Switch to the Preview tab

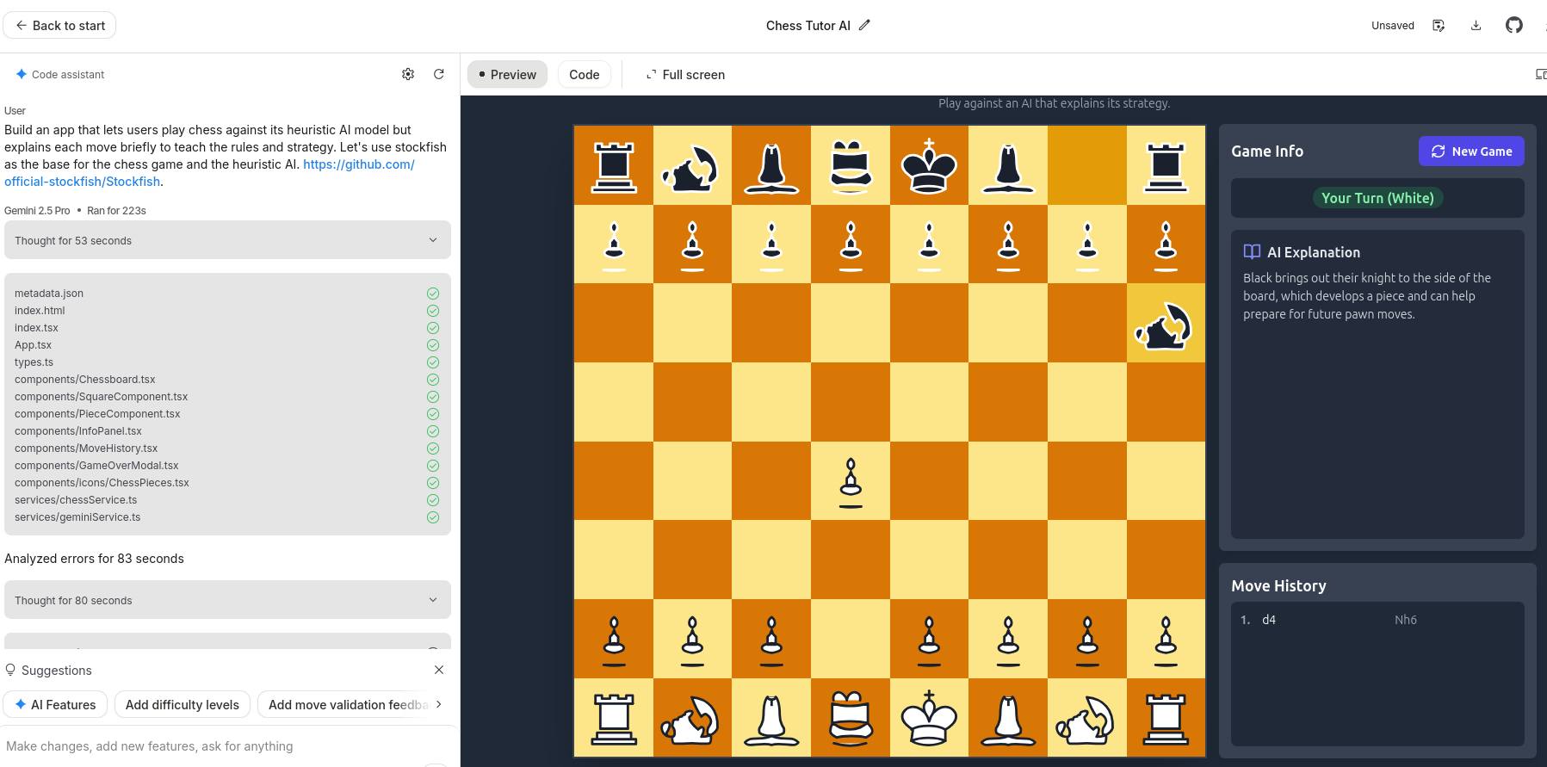tap(507, 75)
